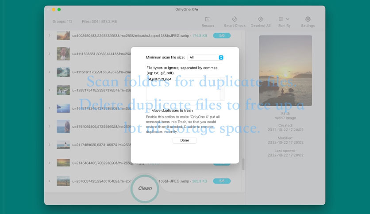Open the Minimum scan file size dropdown
The width and height of the screenshot is (370, 214).
[x=205, y=57]
